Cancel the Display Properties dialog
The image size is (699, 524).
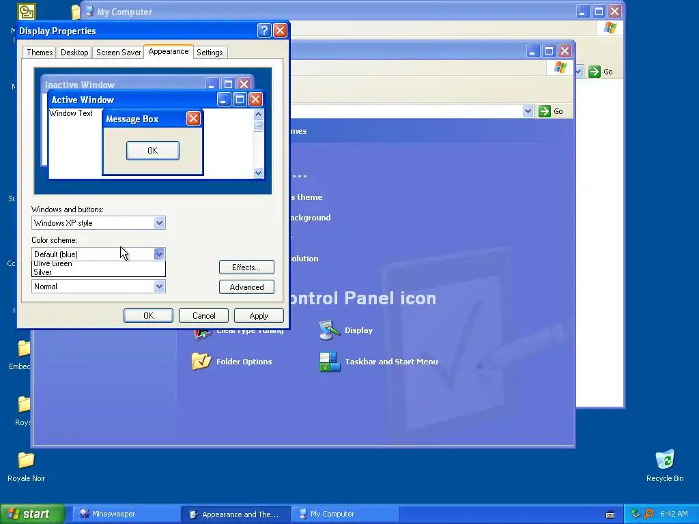coord(203,315)
